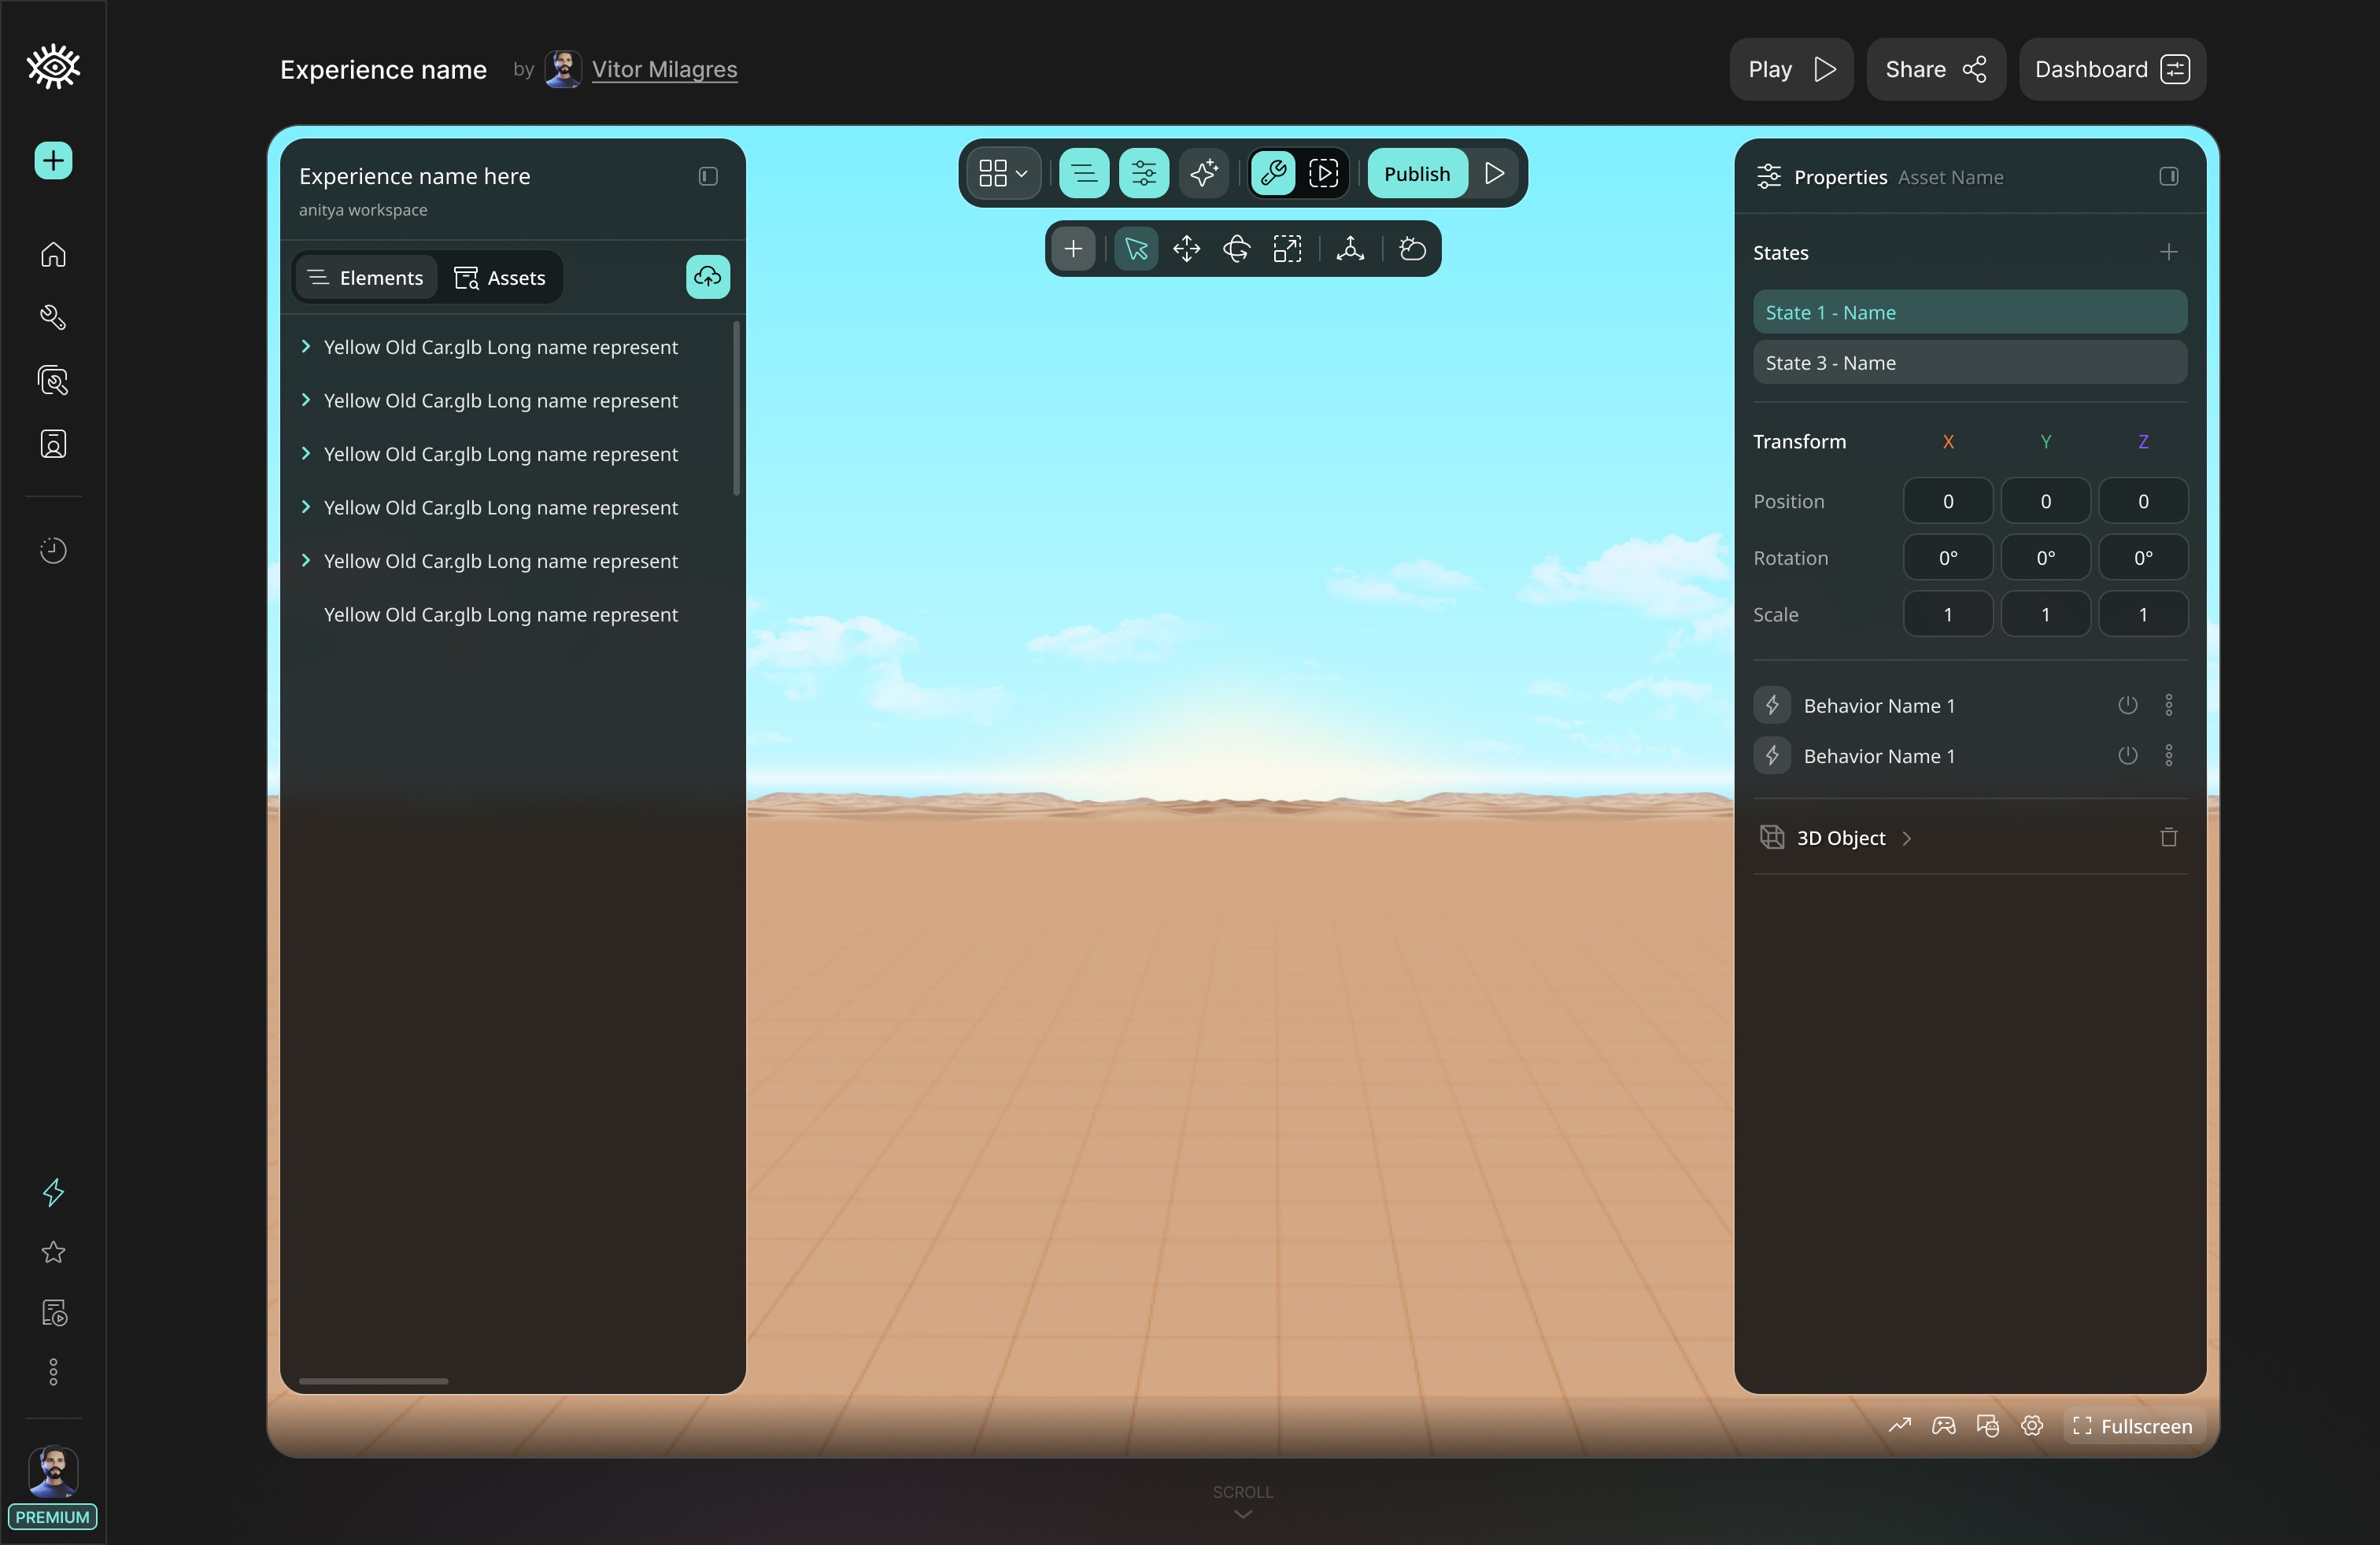Screen dimensions: 2380x1545
Task: Click the horizontal scrollbar in elements panel
Action: pyautogui.click(x=373, y=1381)
